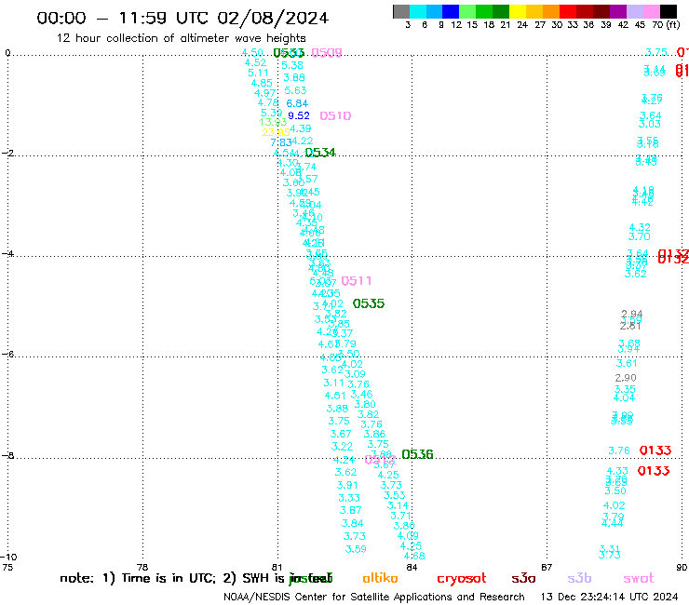Click the wave height value 7.83
The width and height of the screenshot is (689, 605).
click(x=281, y=142)
